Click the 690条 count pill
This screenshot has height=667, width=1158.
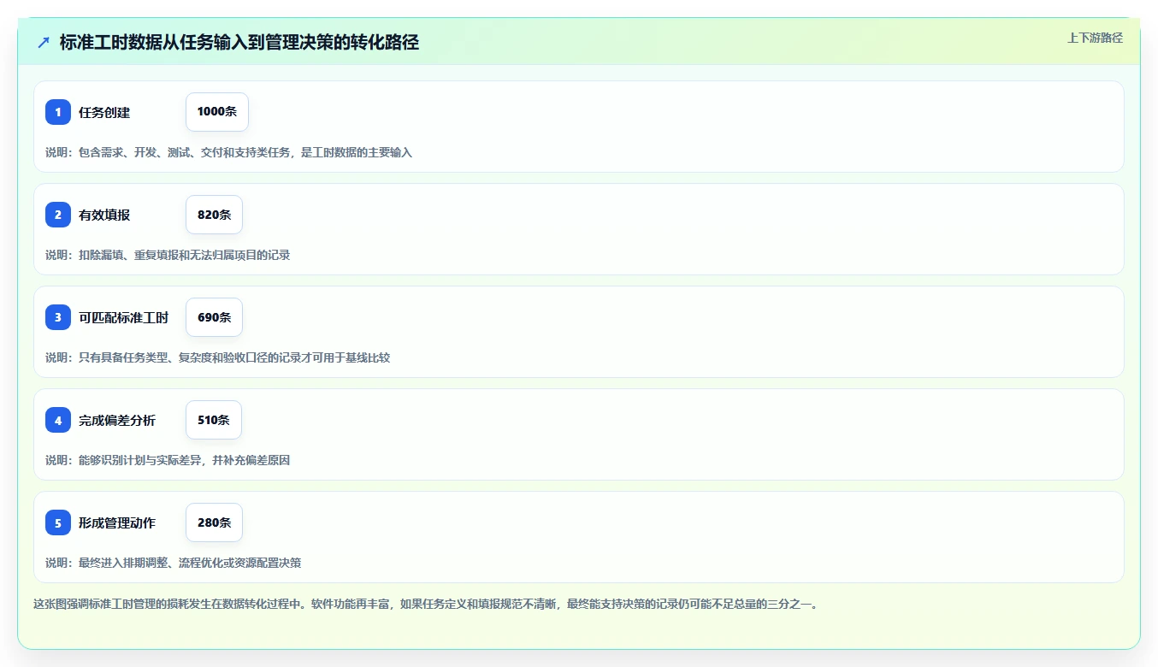[x=214, y=317]
